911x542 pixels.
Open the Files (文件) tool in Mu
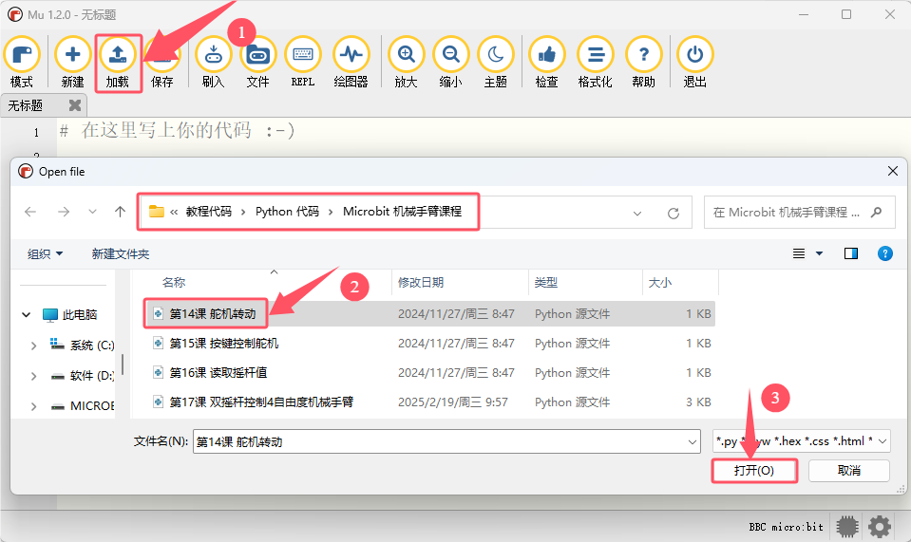(x=258, y=62)
